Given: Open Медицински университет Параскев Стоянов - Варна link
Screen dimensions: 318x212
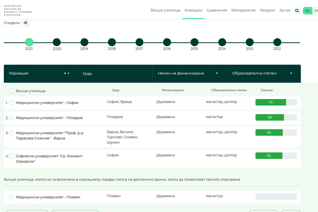Looking at the screenshot, I should [50, 136].
